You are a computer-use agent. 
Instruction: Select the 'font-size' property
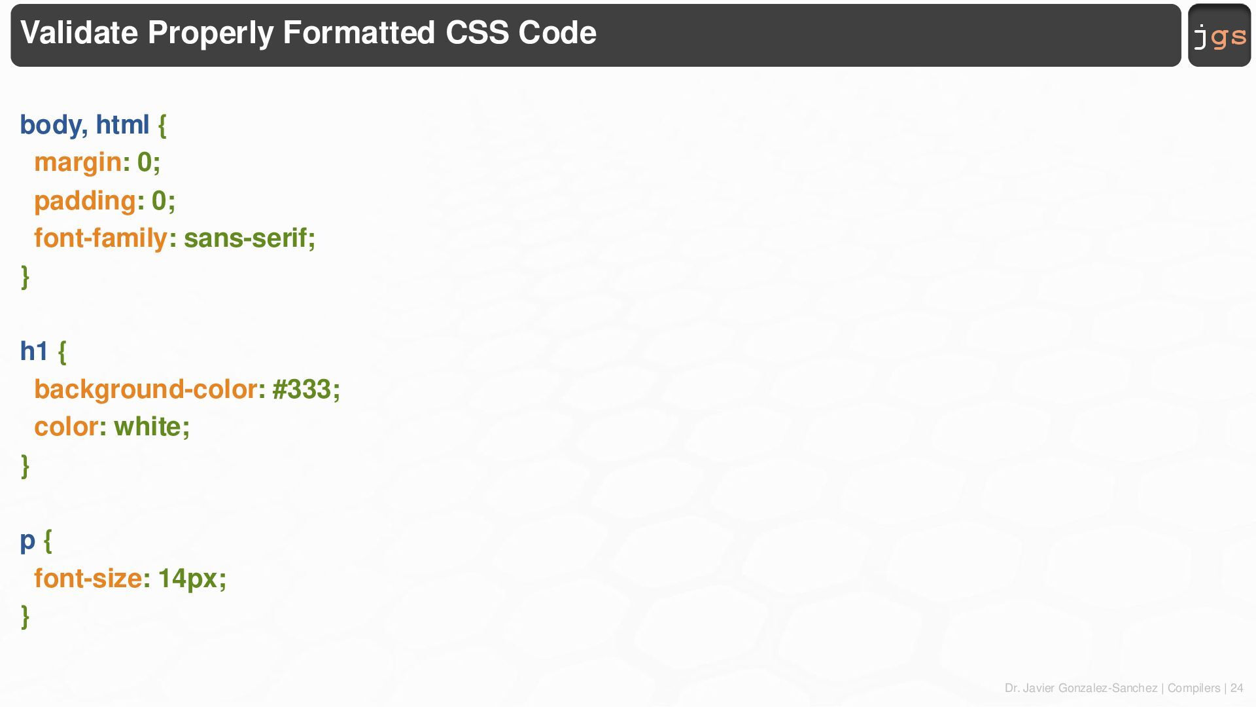point(88,579)
